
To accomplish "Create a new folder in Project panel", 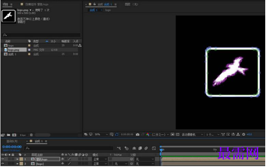I will tap(8, 135).
